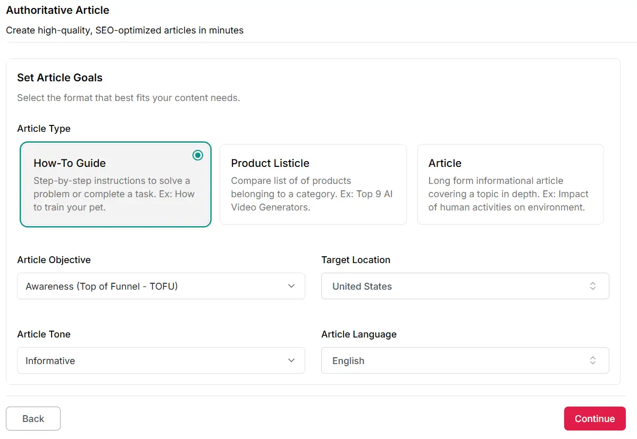
Task: Click the Authoritative Article page title
Action: (57, 10)
